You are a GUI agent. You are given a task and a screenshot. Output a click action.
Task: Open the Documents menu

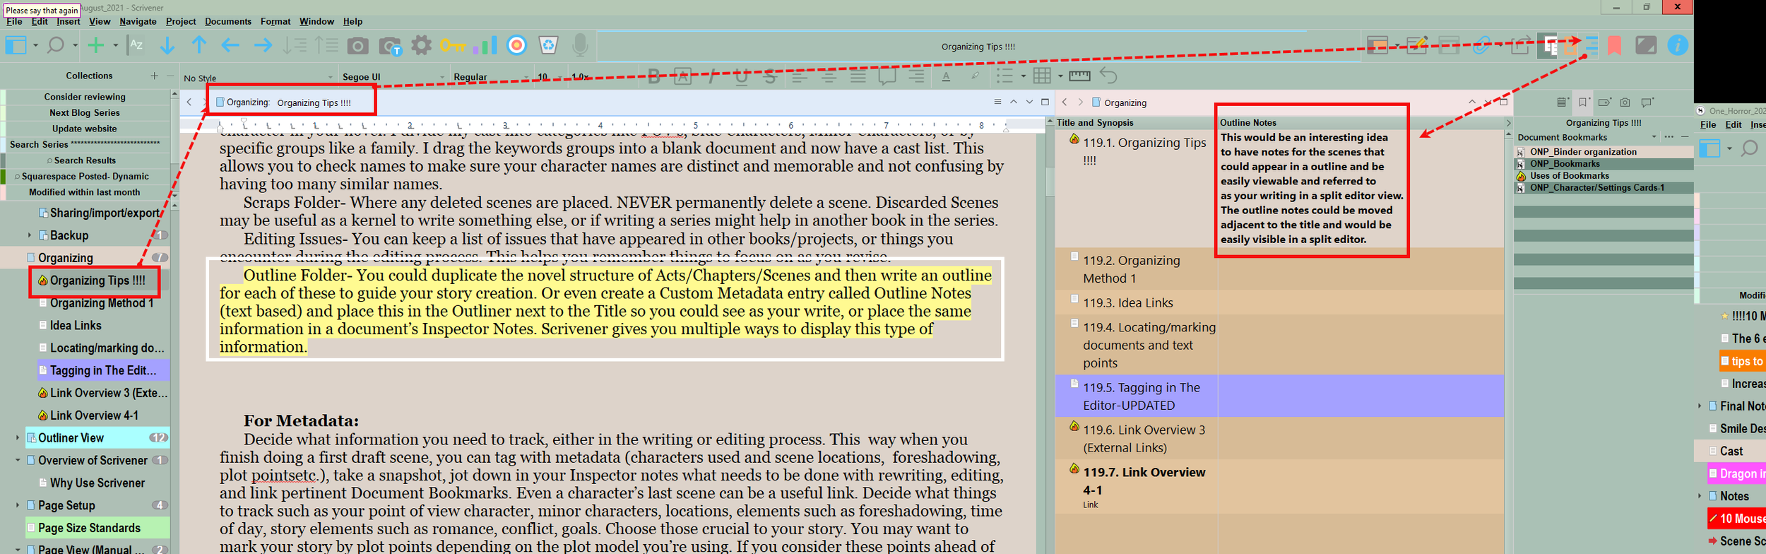point(227,22)
